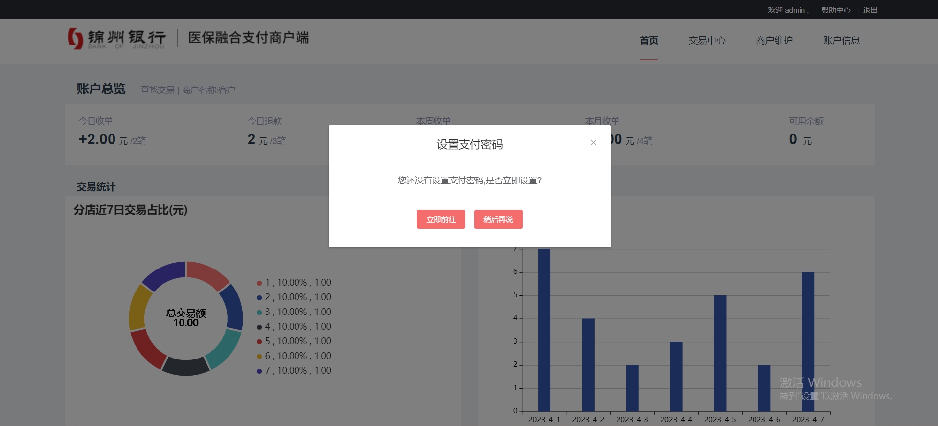Click the bar for 2023-4-1
Image resolution: width=938 pixels, height=426 pixels.
pos(544,330)
